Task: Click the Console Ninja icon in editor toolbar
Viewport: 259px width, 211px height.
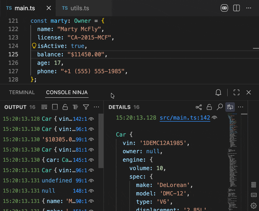Action: (x=224, y=8)
